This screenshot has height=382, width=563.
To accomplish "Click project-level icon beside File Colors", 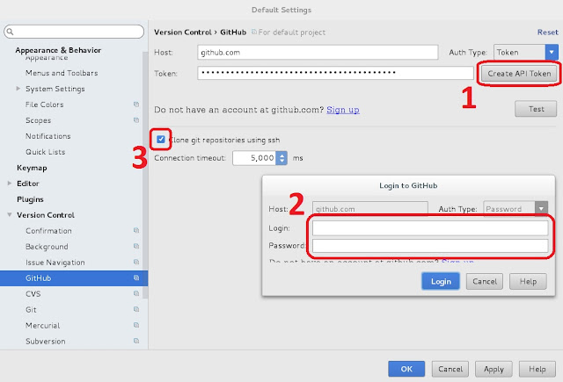I will [136, 105].
